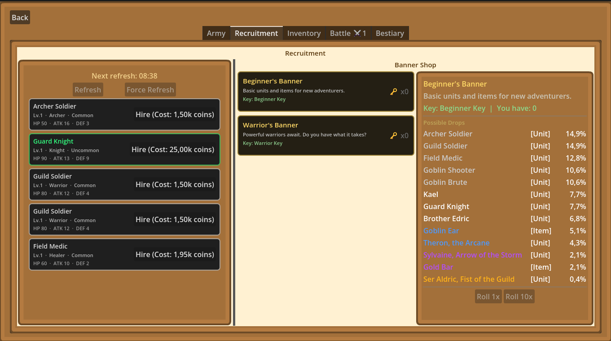Click the Archer Soldier name in hire list
This screenshot has height=341, width=611.
[x=55, y=106]
